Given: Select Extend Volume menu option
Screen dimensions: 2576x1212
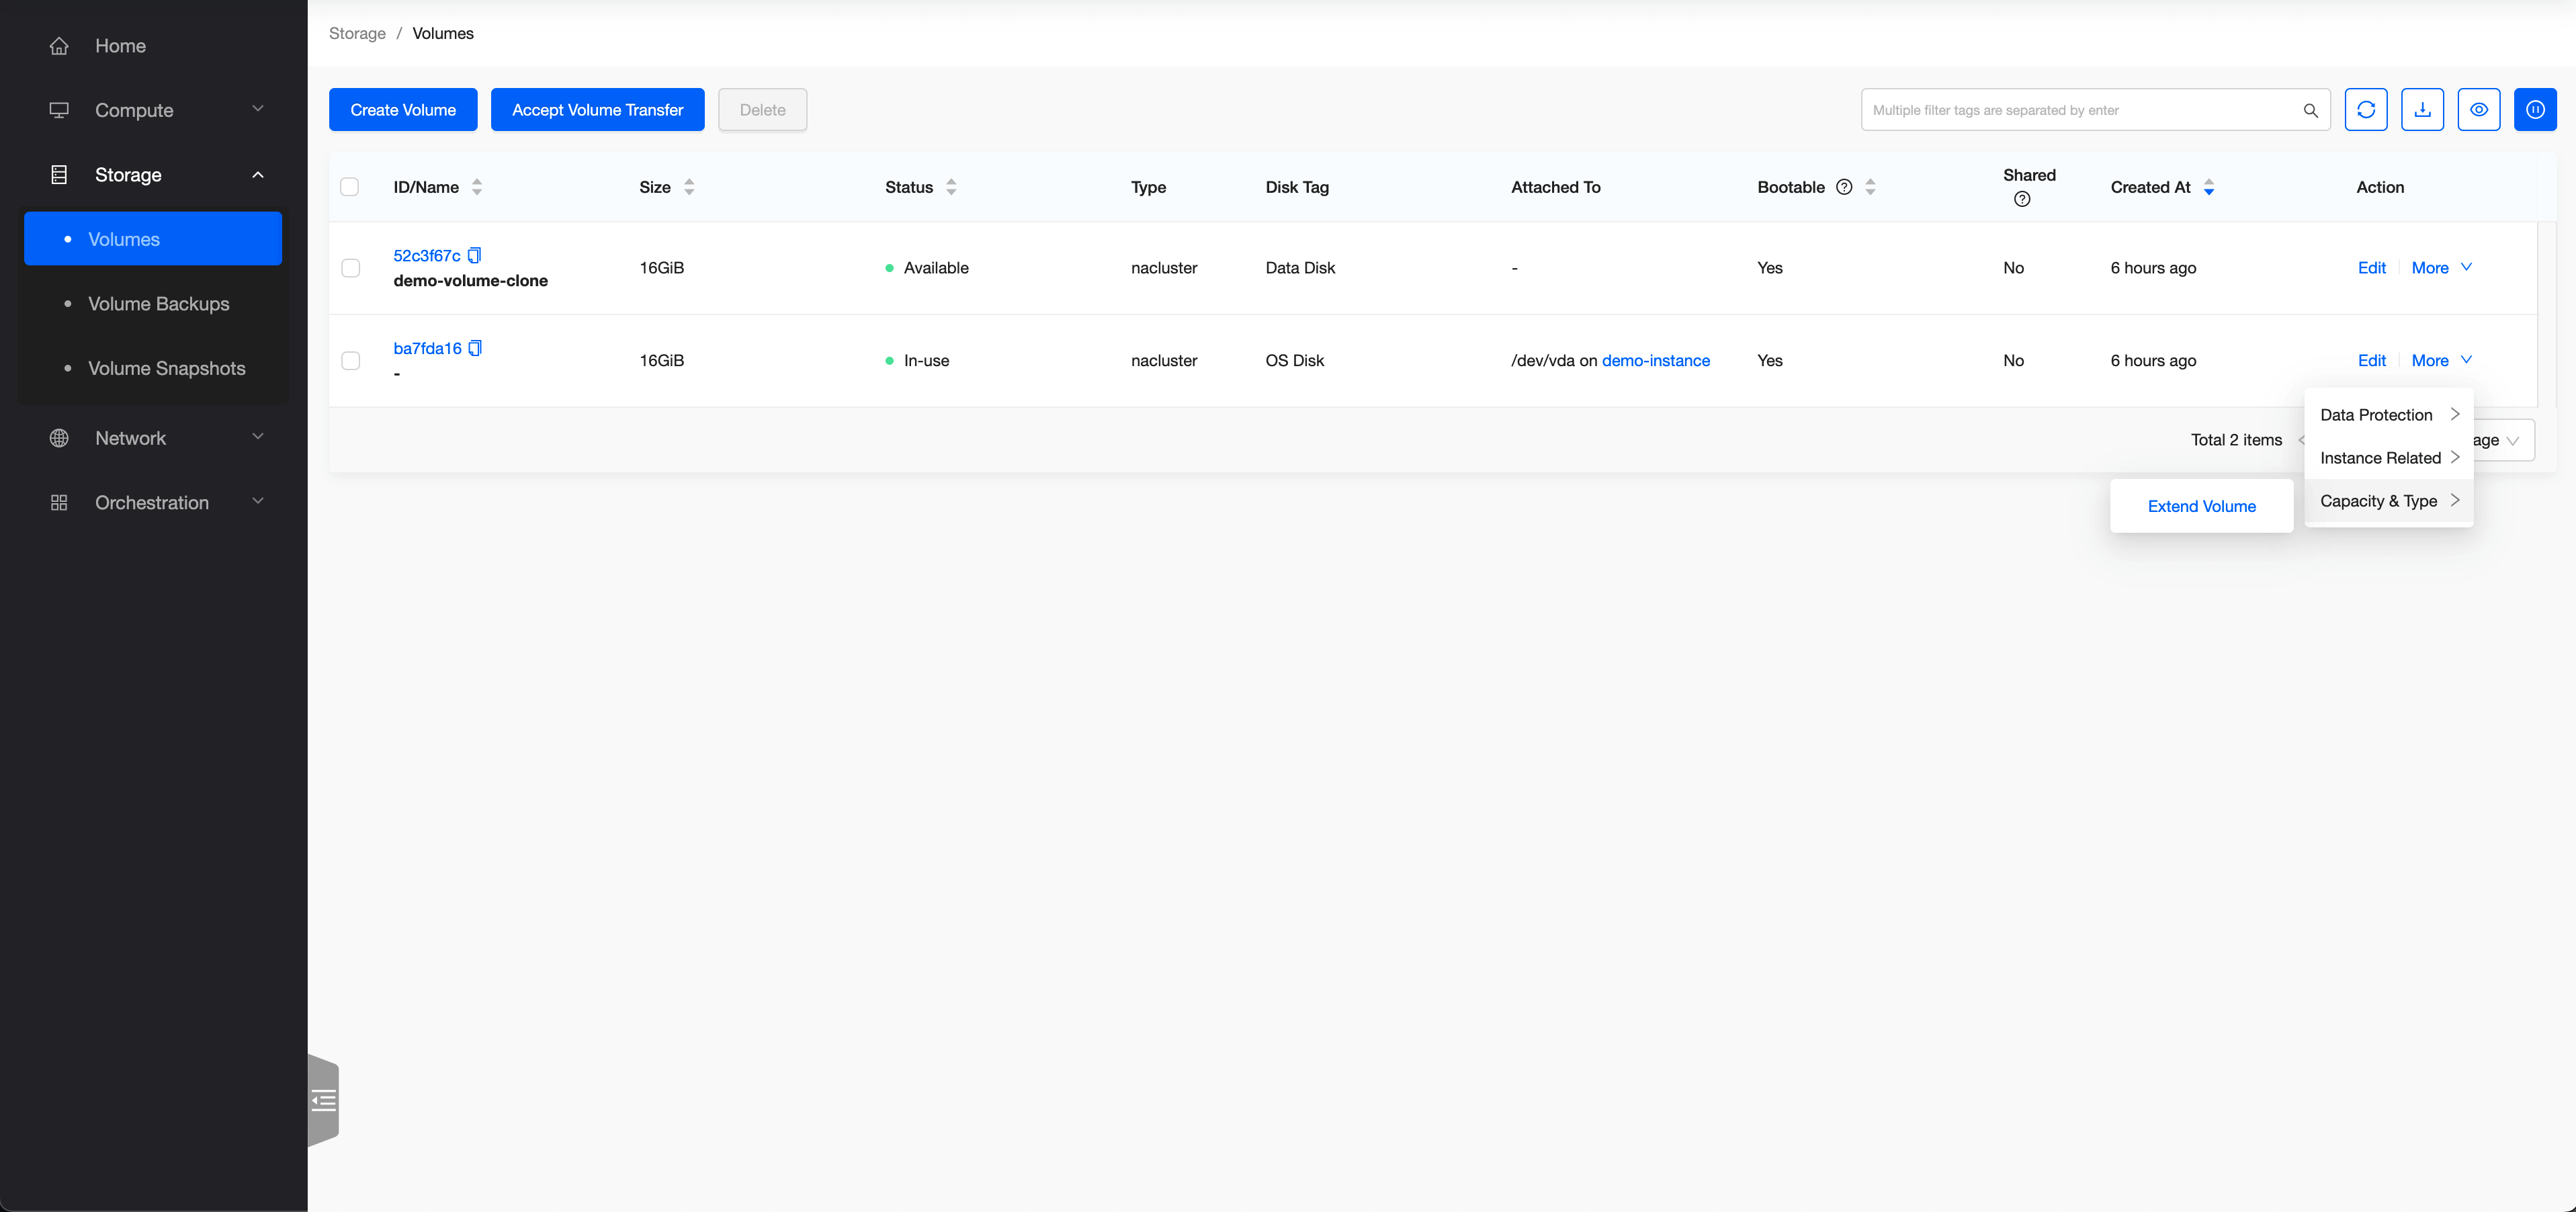Looking at the screenshot, I should [x=2201, y=506].
